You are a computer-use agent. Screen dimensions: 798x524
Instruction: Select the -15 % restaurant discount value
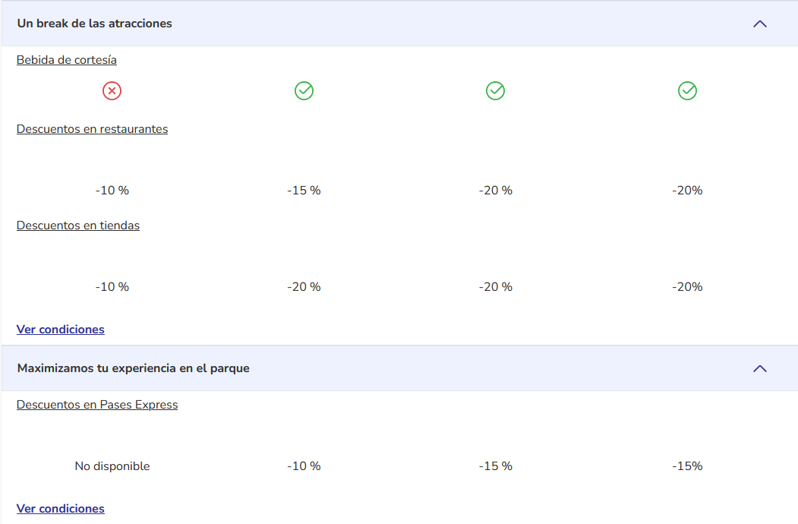(304, 191)
